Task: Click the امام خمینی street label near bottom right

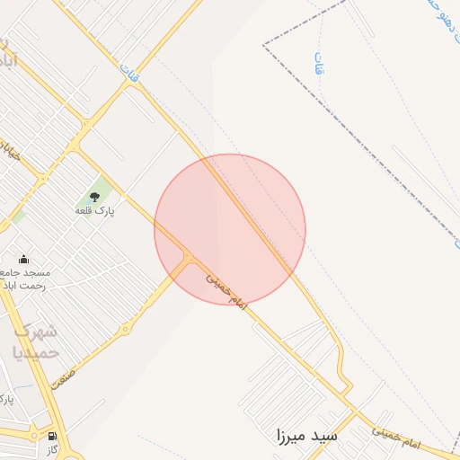Action: 396,438
